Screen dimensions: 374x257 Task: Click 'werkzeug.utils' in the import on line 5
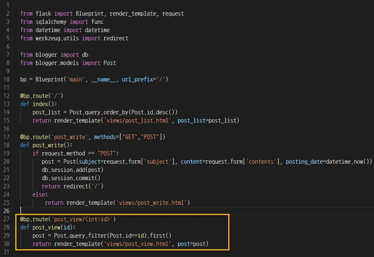point(57,38)
